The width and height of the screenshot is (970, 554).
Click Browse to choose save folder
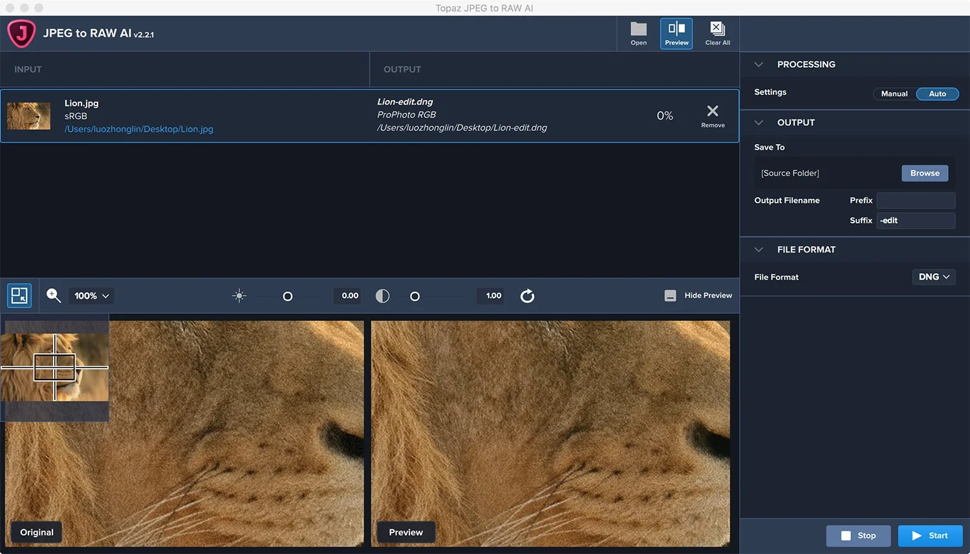(925, 173)
